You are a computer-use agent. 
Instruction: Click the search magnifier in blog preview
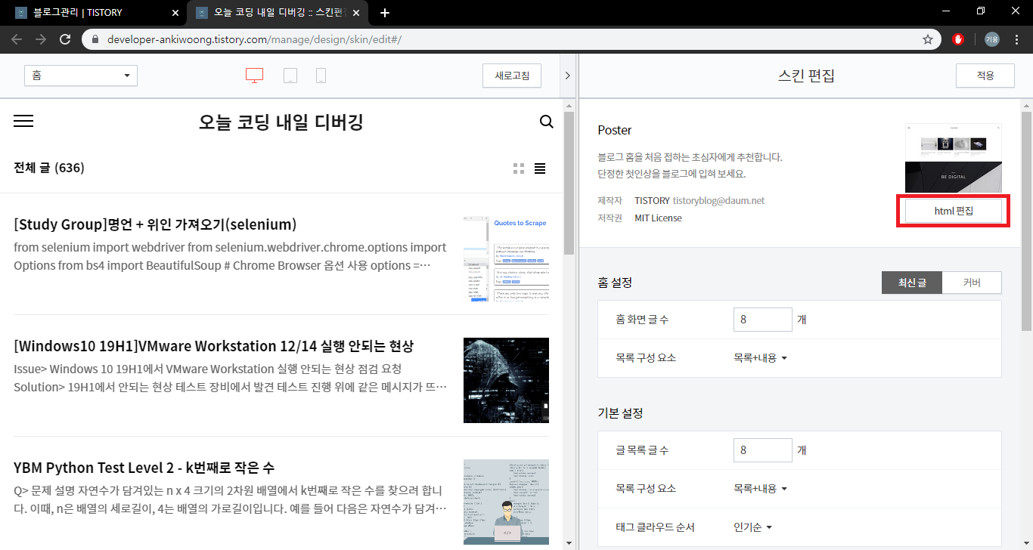(547, 122)
